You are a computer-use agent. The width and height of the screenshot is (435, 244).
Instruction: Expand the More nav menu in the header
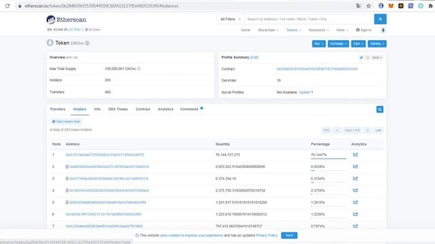tap(342, 30)
